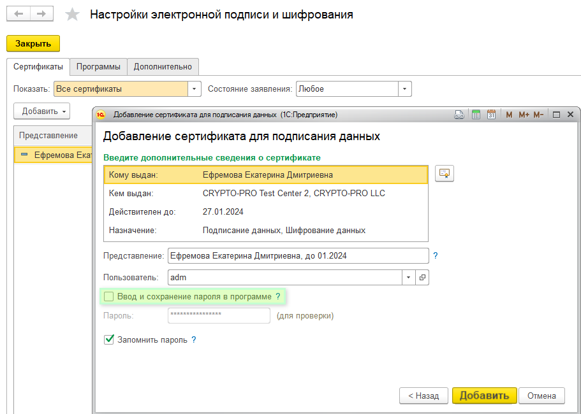
Task: Open help for the Представление field
Action: (x=436, y=255)
